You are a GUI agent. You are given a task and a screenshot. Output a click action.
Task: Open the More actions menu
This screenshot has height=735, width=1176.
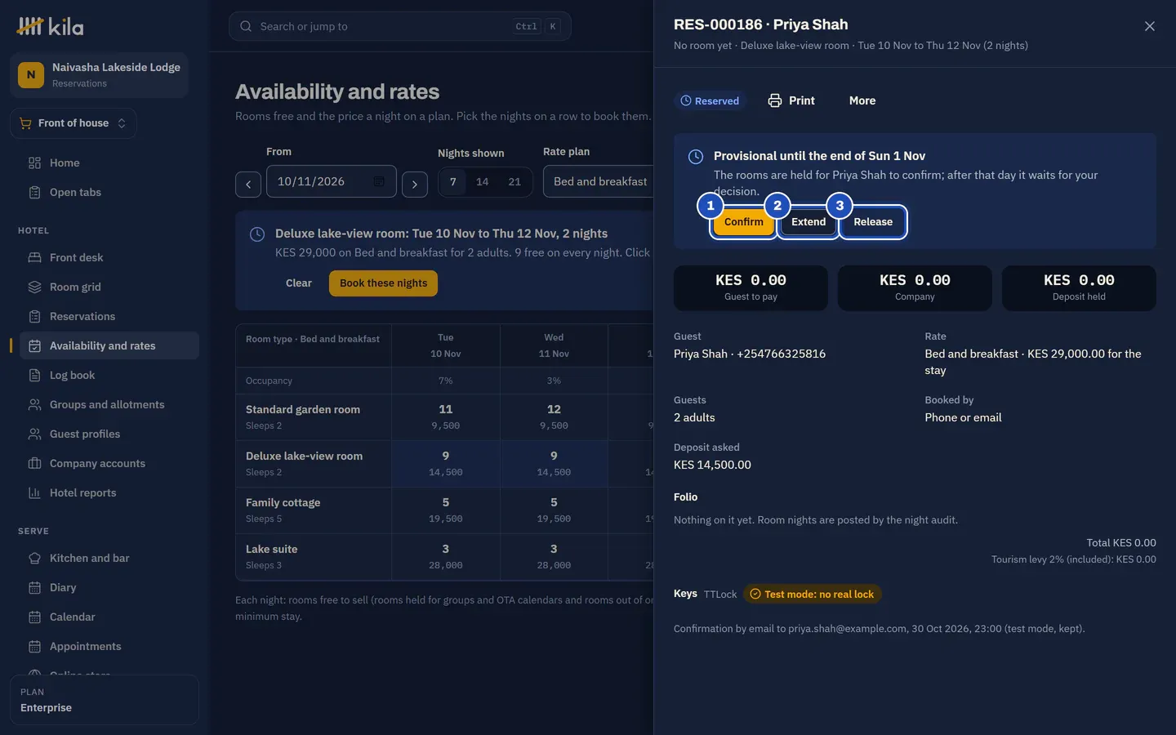[862, 100]
